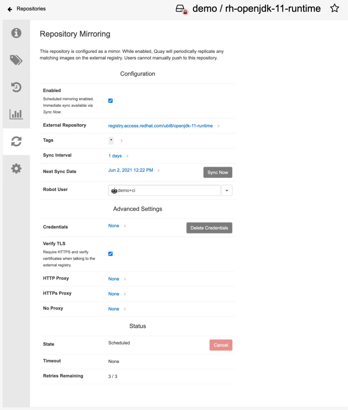Select the Repository Mirroring sync icon
This screenshot has height=410, width=348.
click(16, 141)
